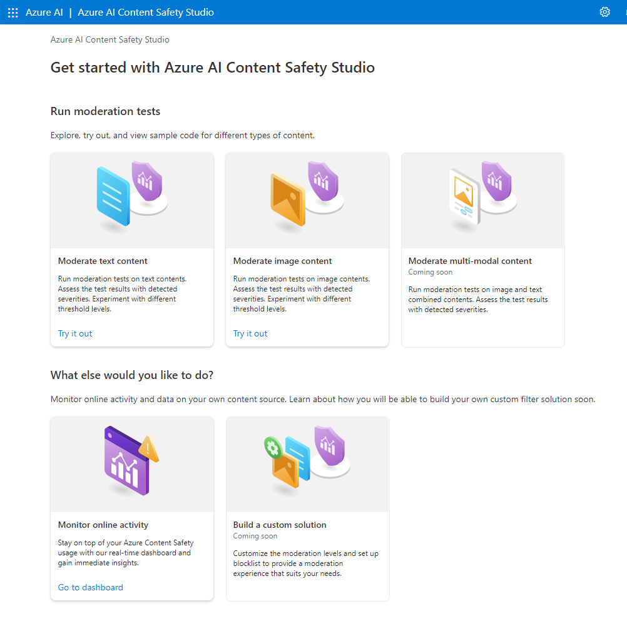Click Moderate text content card title
Viewport: 627px width, 621px height.
point(103,261)
